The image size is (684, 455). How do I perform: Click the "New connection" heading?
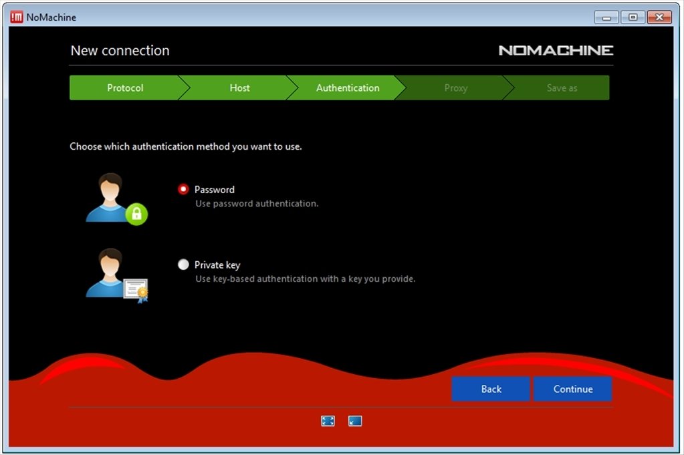coord(120,51)
